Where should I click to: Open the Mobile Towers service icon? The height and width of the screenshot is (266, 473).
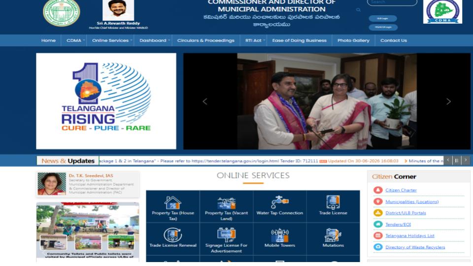280,235
